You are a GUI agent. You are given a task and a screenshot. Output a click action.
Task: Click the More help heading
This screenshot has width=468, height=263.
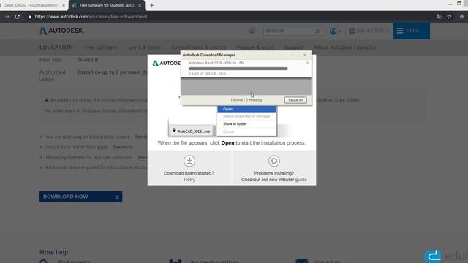53,252
